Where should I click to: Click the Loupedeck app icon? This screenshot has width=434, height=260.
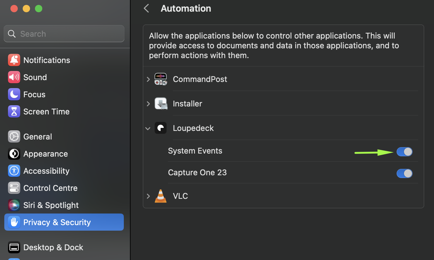point(161,128)
